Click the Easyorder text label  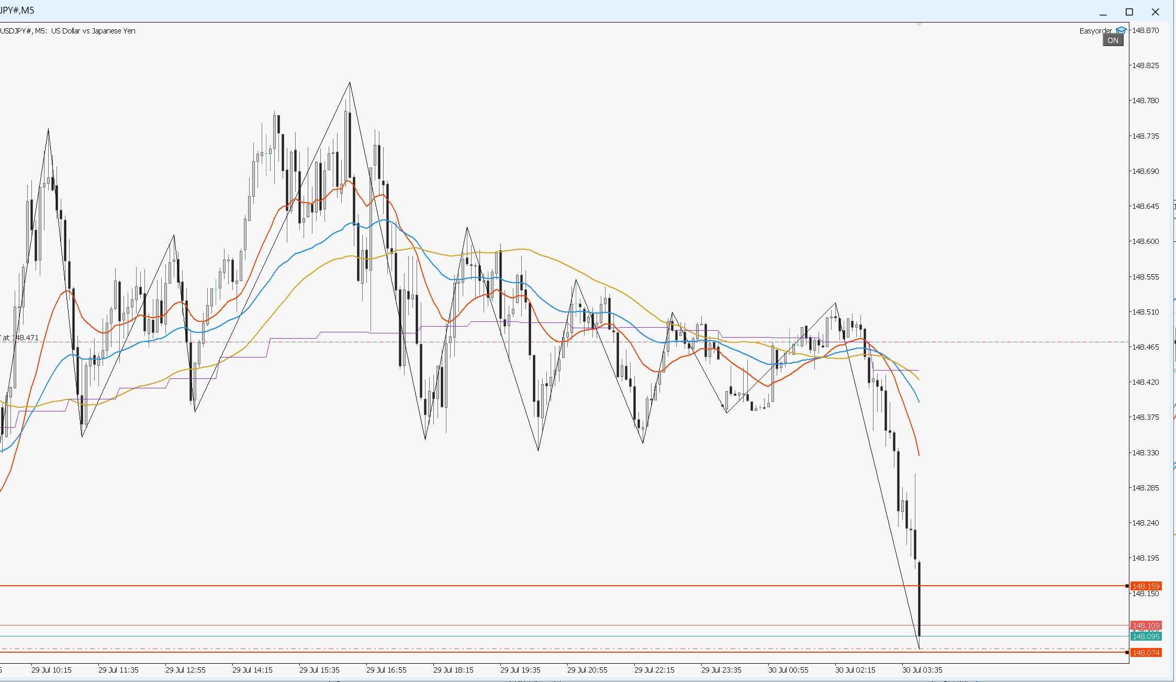(x=1096, y=31)
